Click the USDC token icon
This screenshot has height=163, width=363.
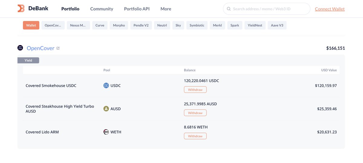pyautogui.click(x=106, y=86)
